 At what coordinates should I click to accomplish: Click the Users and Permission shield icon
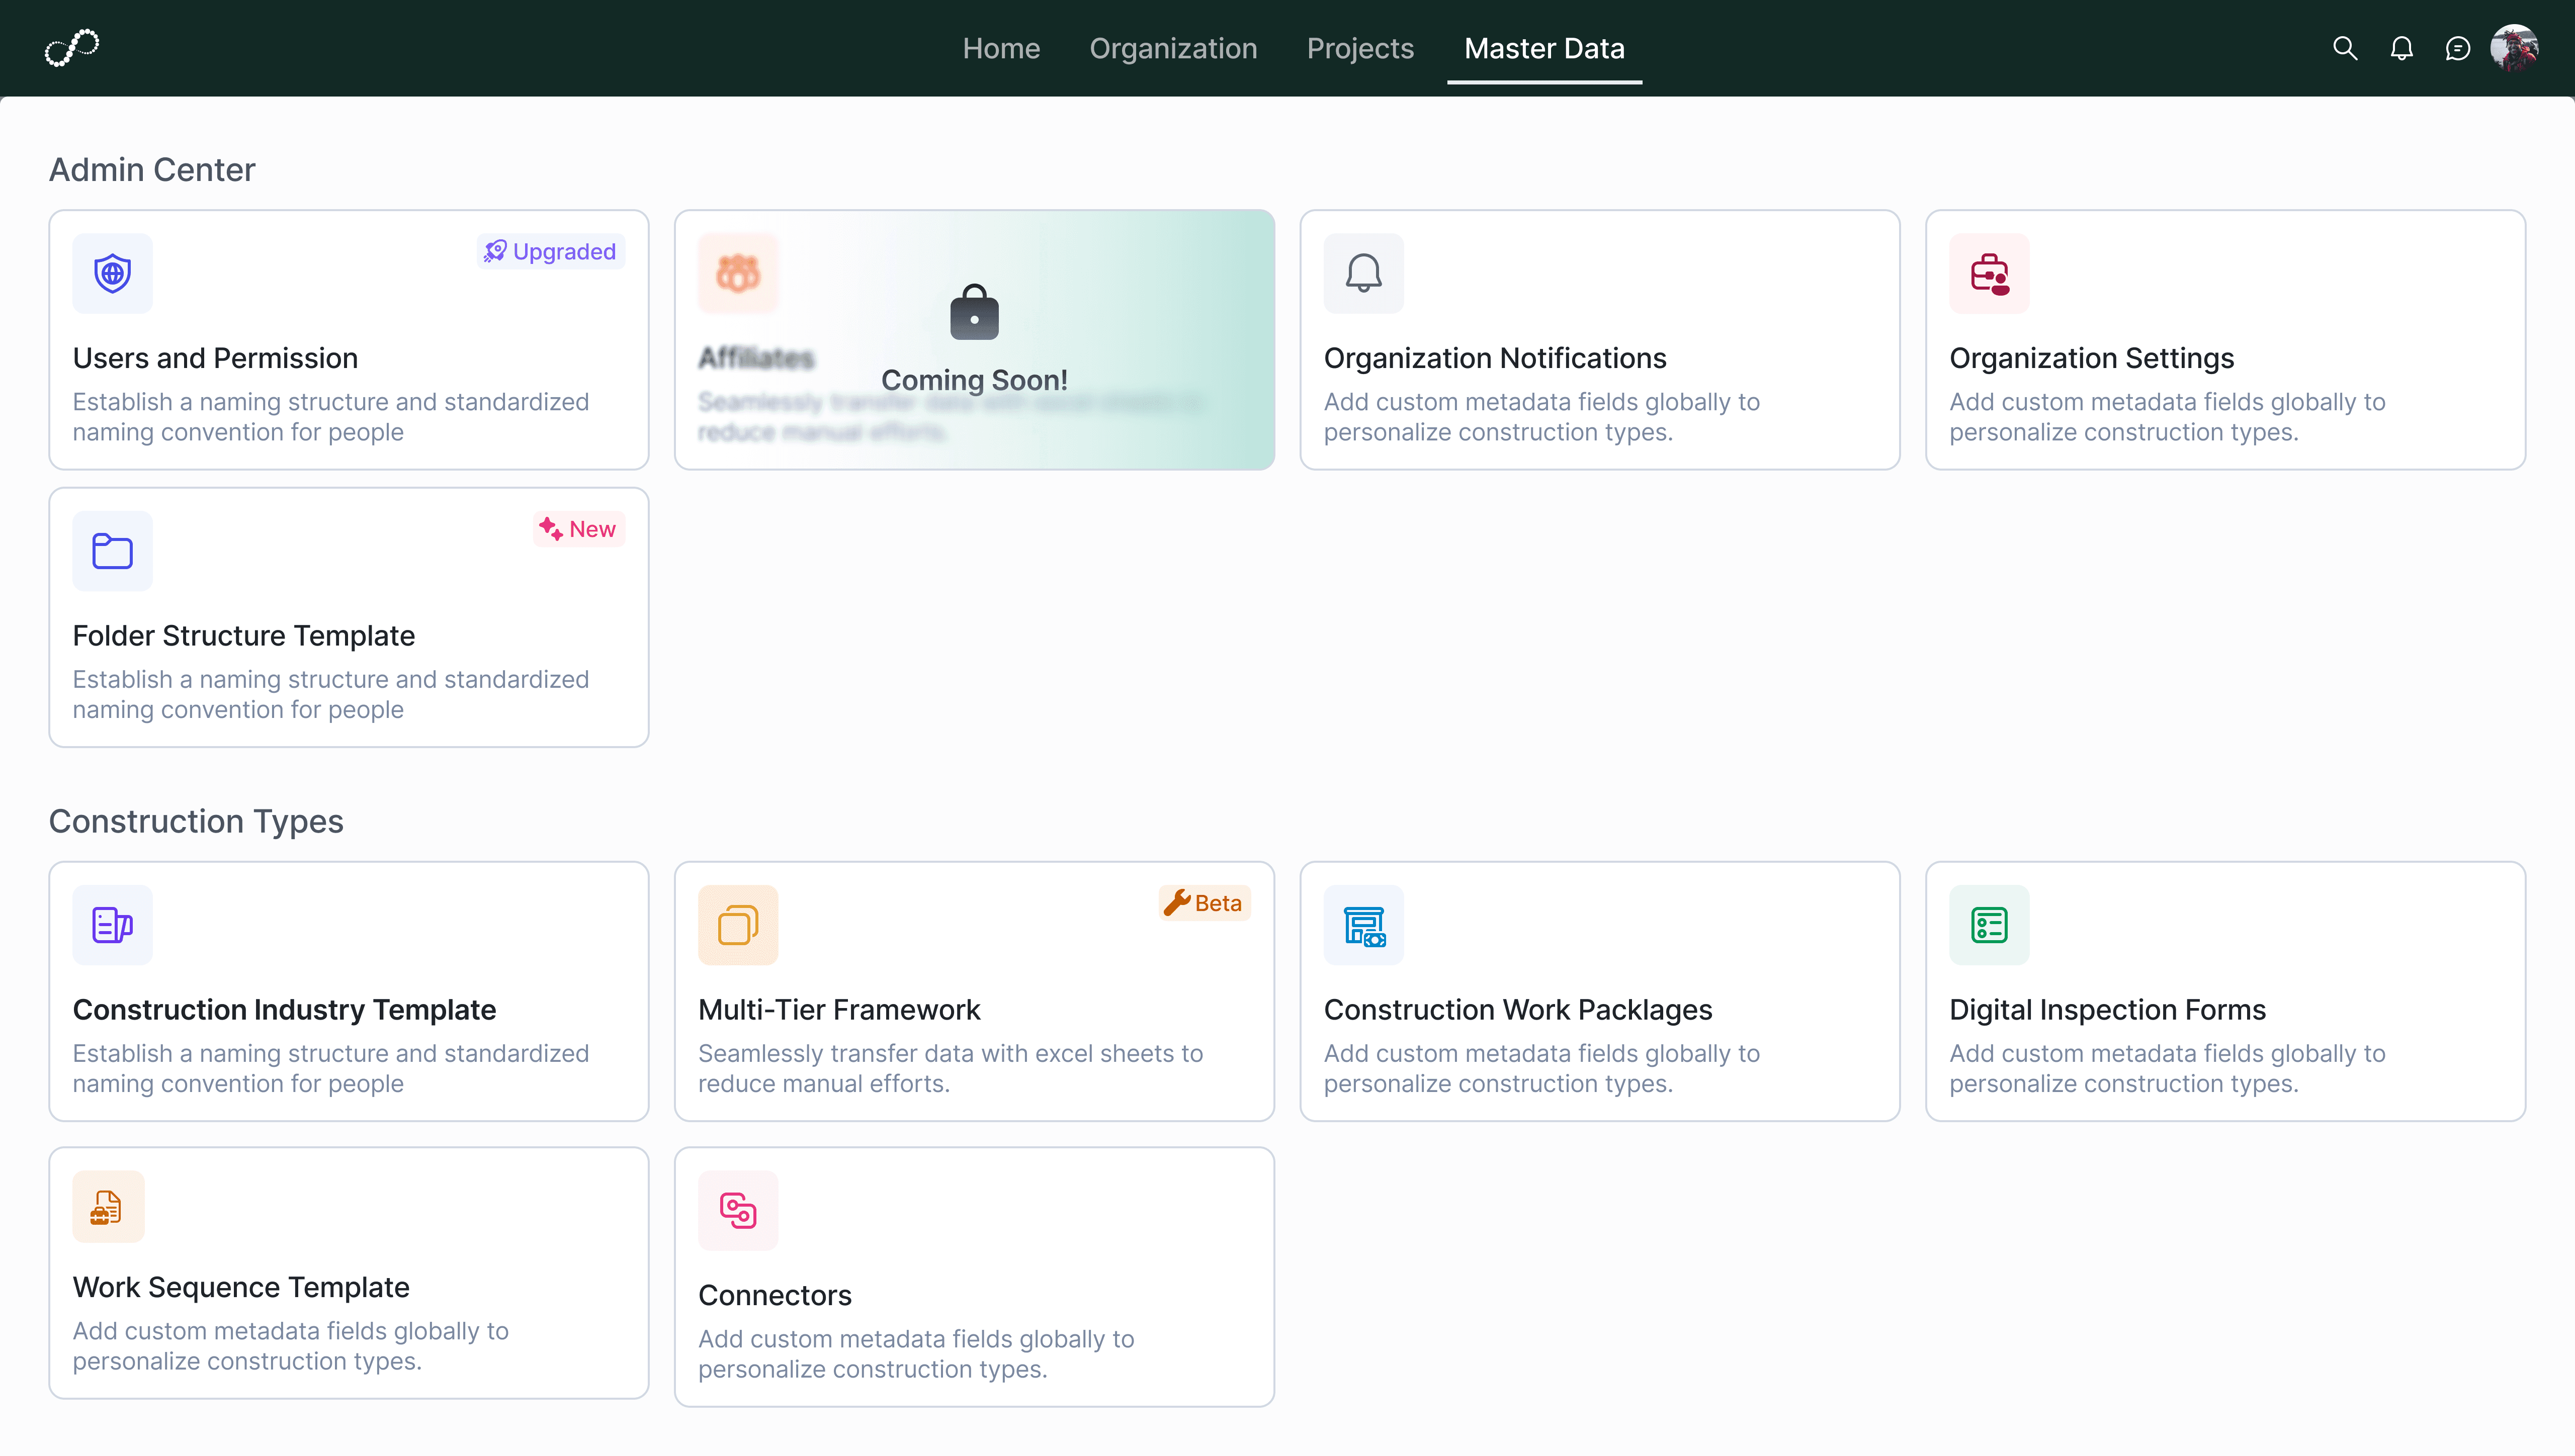click(113, 273)
